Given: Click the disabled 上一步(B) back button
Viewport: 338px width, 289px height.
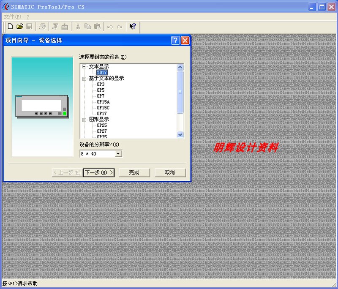Looking at the screenshot, I should (x=67, y=173).
